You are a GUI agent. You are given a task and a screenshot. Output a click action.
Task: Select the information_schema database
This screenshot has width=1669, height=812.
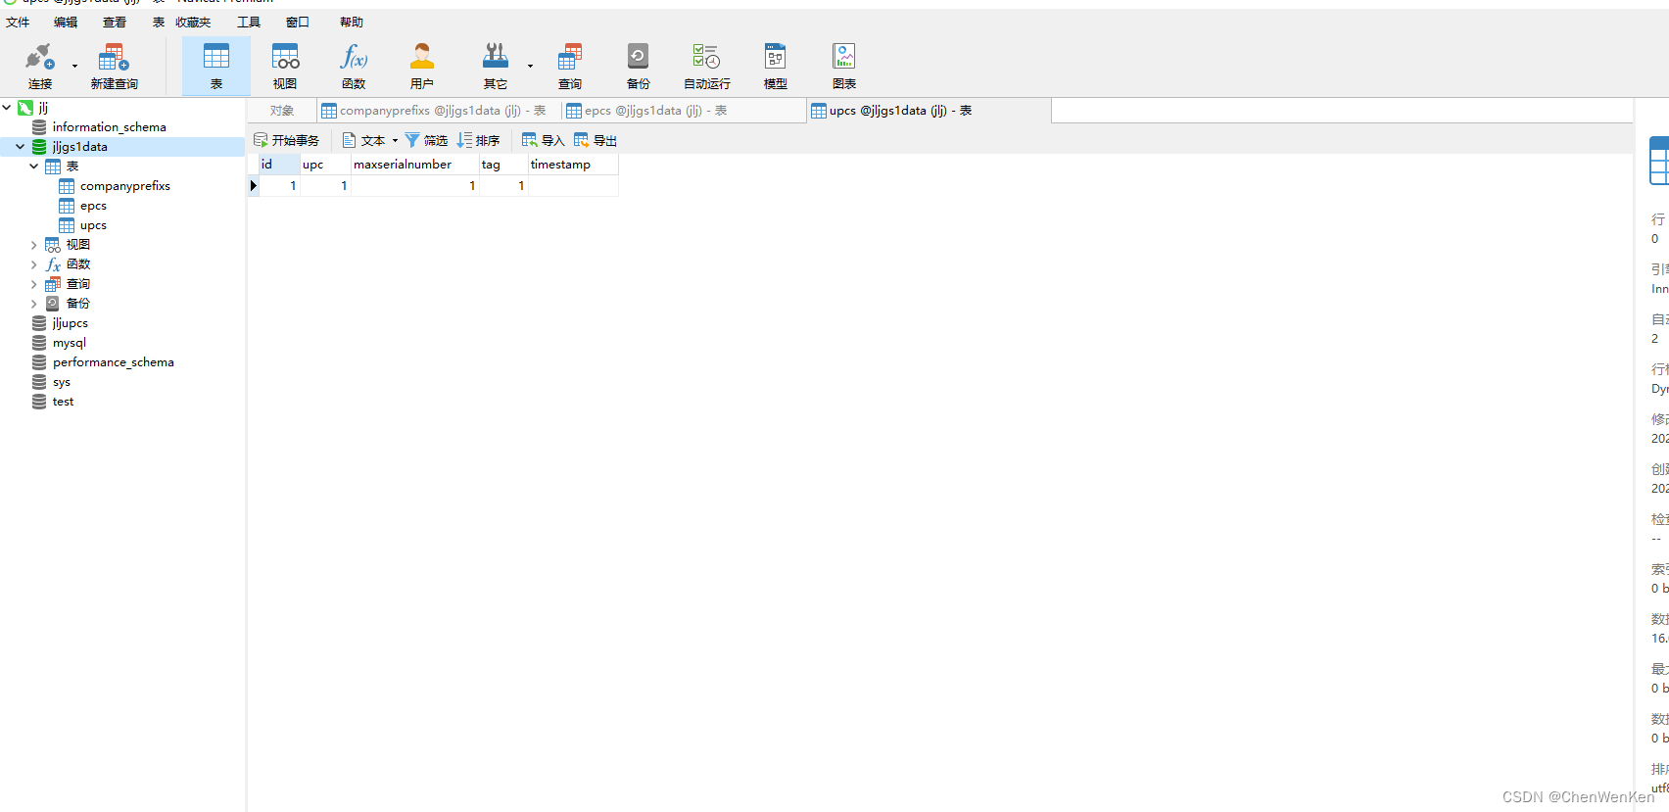[109, 127]
